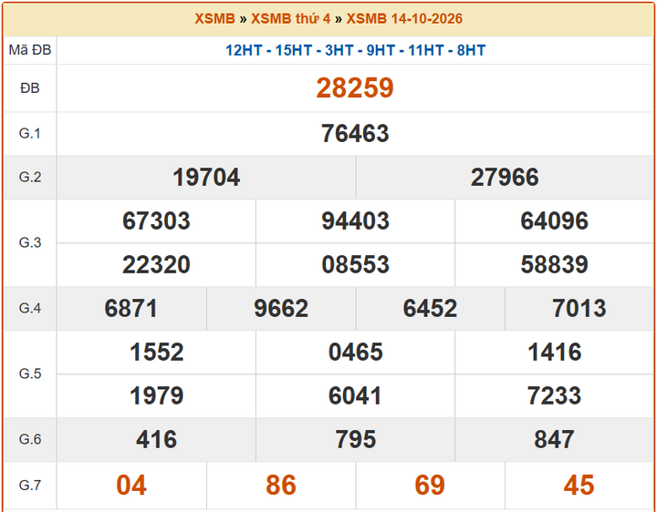The width and height of the screenshot is (657, 512).
Task: Select the G.3 number 64096
Action: [555, 220]
